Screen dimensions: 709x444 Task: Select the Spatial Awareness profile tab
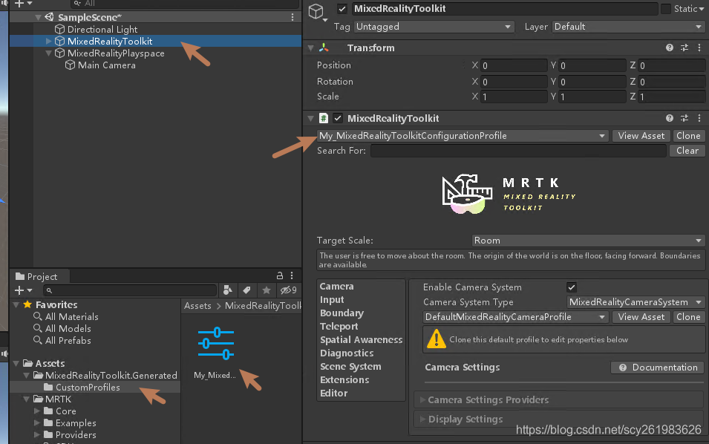click(x=361, y=339)
